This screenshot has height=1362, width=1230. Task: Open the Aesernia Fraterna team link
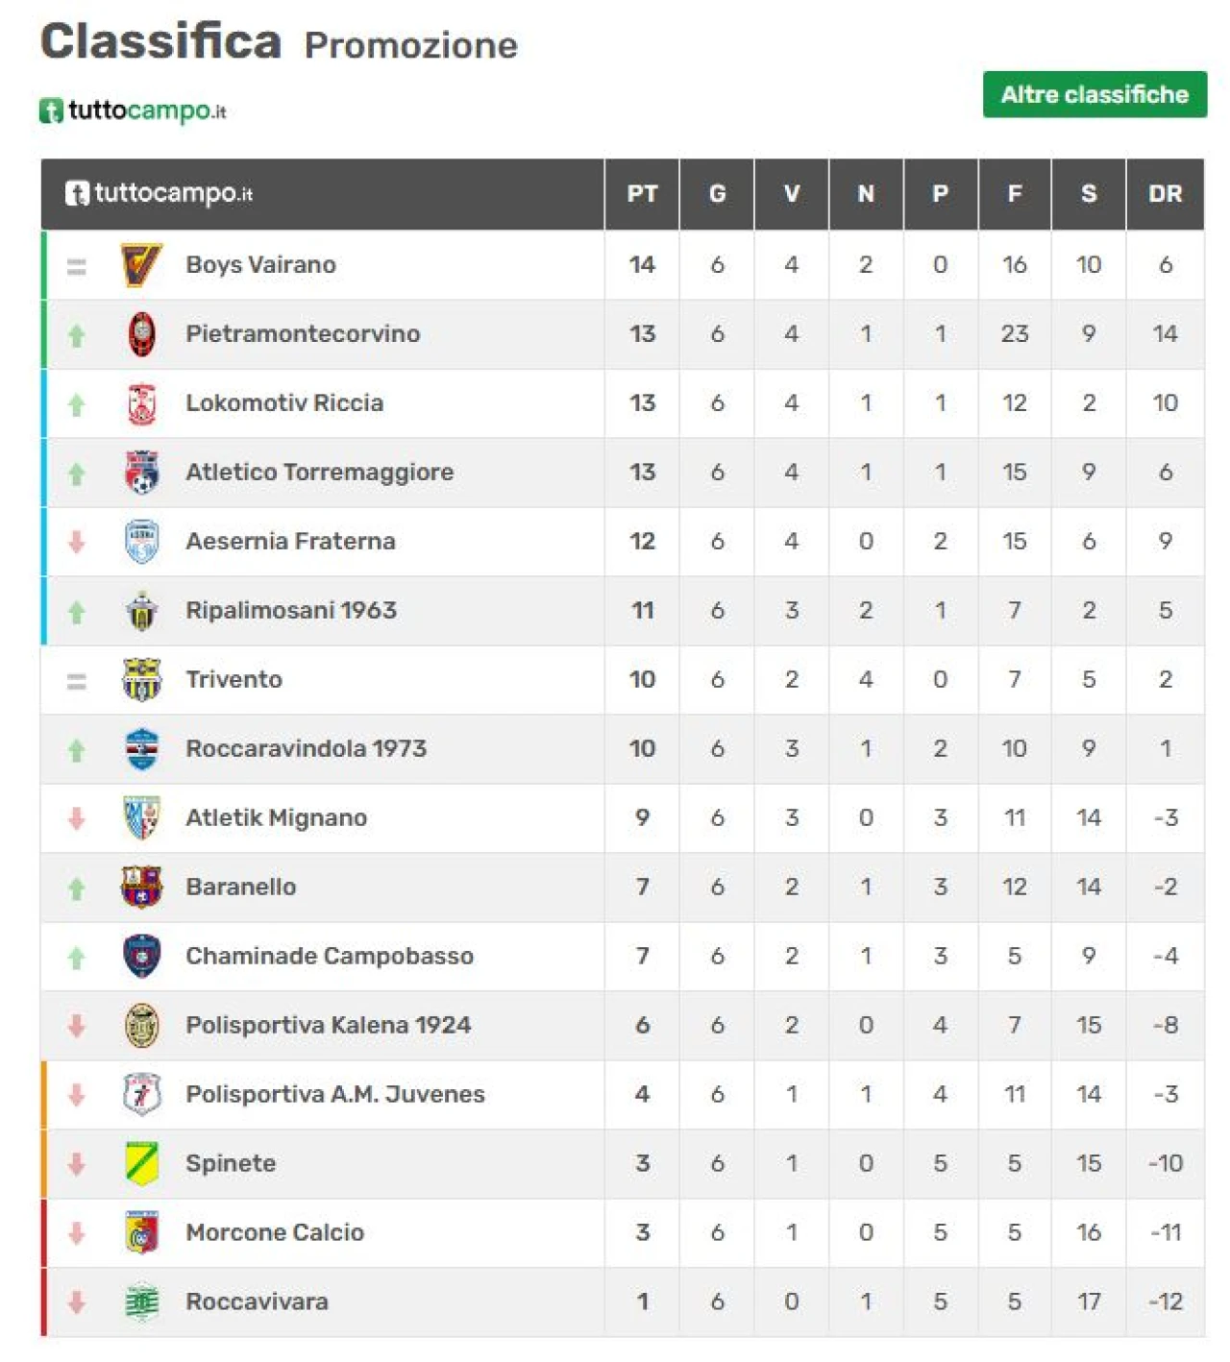click(290, 542)
